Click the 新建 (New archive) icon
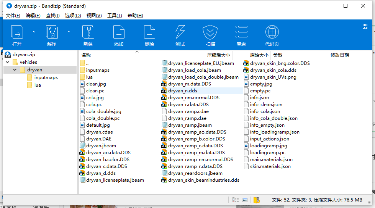The image size is (375, 208). [x=88, y=32]
